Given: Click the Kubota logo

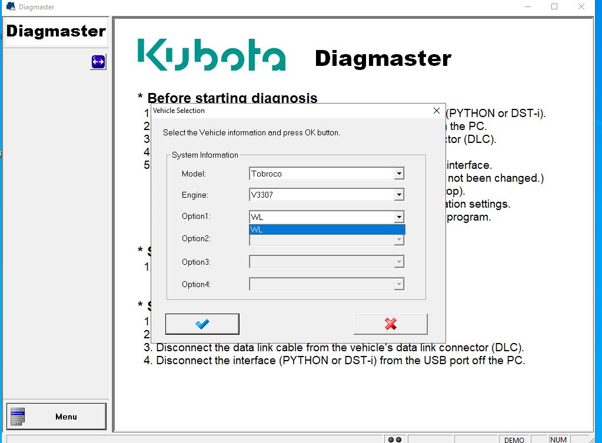Looking at the screenshot, I should pos(211,55).
